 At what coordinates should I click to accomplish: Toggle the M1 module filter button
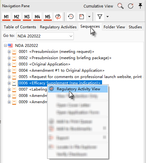pyautogui.click(x=6, y=17)
